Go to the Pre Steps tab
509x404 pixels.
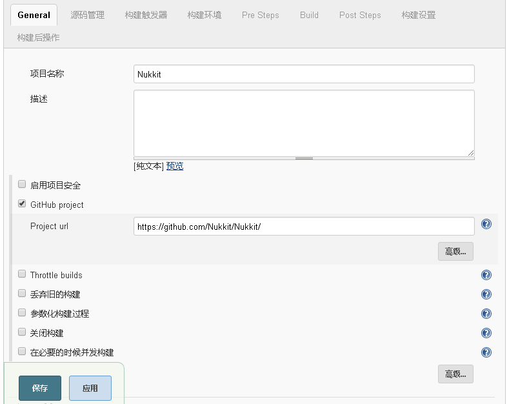pos(261,15)
